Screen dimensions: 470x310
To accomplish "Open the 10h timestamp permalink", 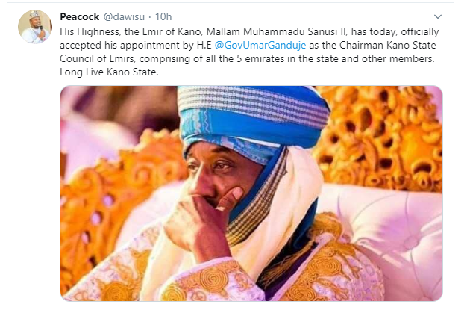I will [163, 16].
